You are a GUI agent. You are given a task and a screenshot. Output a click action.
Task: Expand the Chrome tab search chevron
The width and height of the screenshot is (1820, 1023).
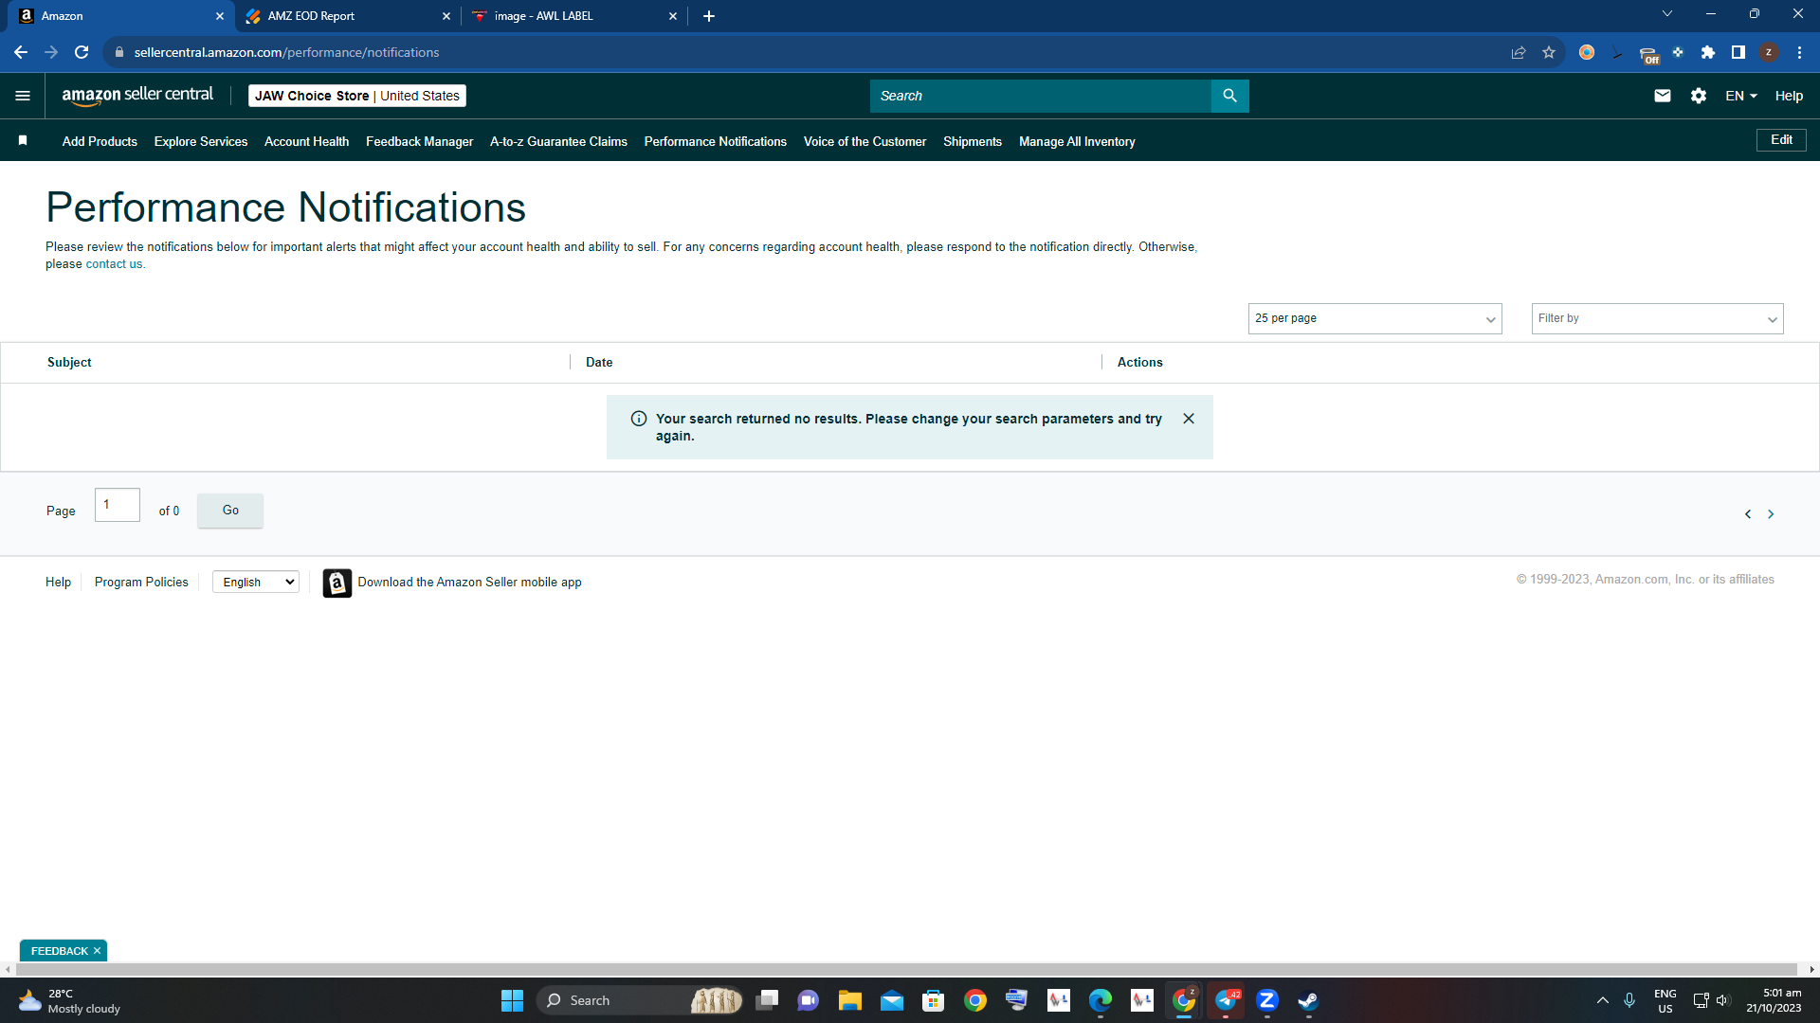click(x=1666, y=14)
